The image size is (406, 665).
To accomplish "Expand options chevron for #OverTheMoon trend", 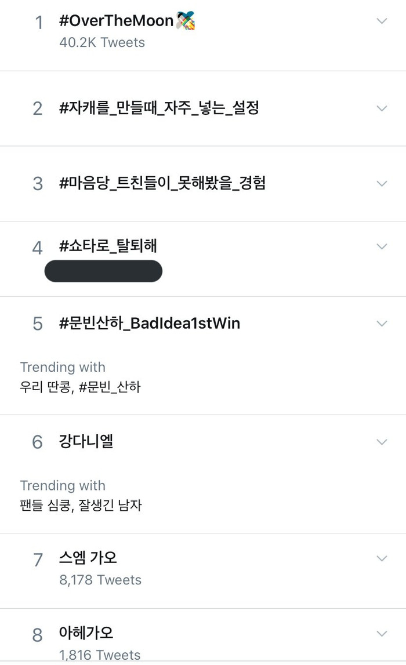I will tap(381, 21).
